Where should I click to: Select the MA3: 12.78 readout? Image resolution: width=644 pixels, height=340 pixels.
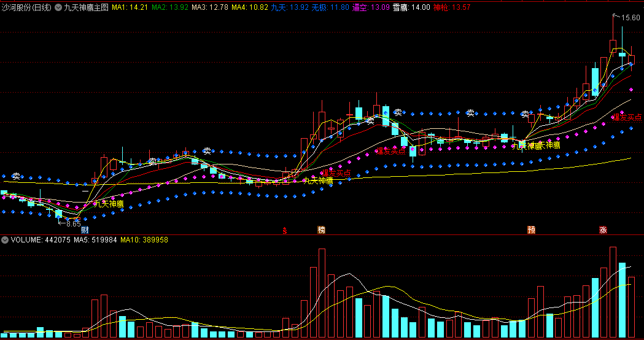(210, 7)
